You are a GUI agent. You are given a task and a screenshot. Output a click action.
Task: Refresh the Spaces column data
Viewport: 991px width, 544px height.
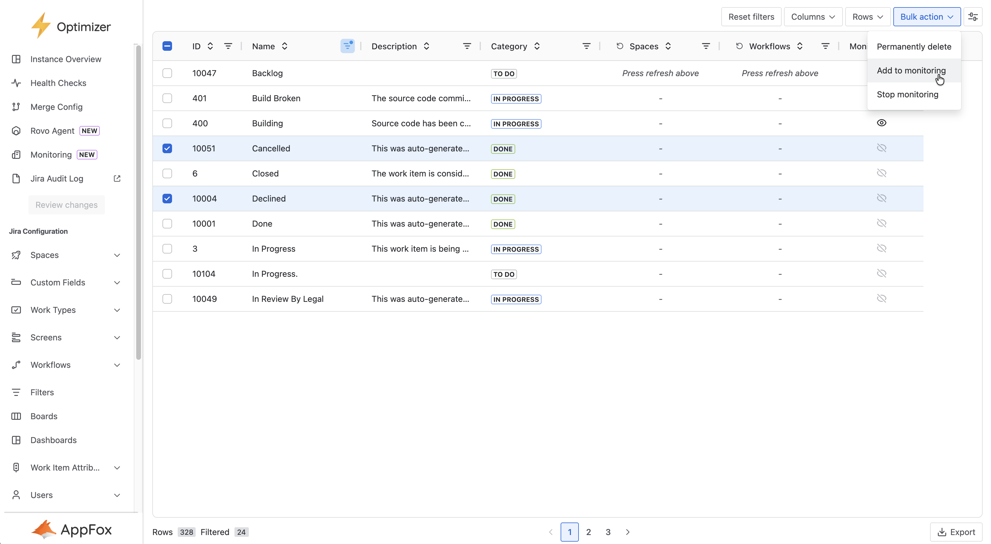(620, 46)
